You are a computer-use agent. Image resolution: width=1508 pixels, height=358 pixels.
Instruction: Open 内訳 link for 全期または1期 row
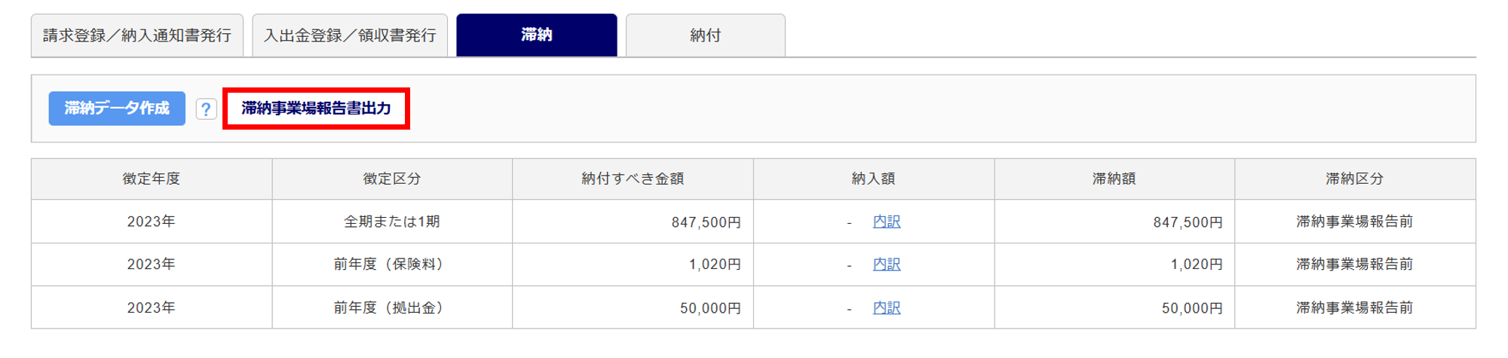(886, 222)
